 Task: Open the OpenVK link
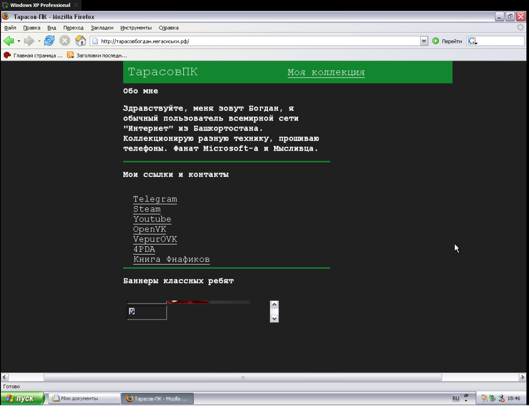pos(150,229)
